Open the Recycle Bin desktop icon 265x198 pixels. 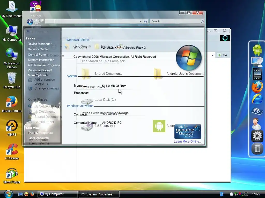12,80
